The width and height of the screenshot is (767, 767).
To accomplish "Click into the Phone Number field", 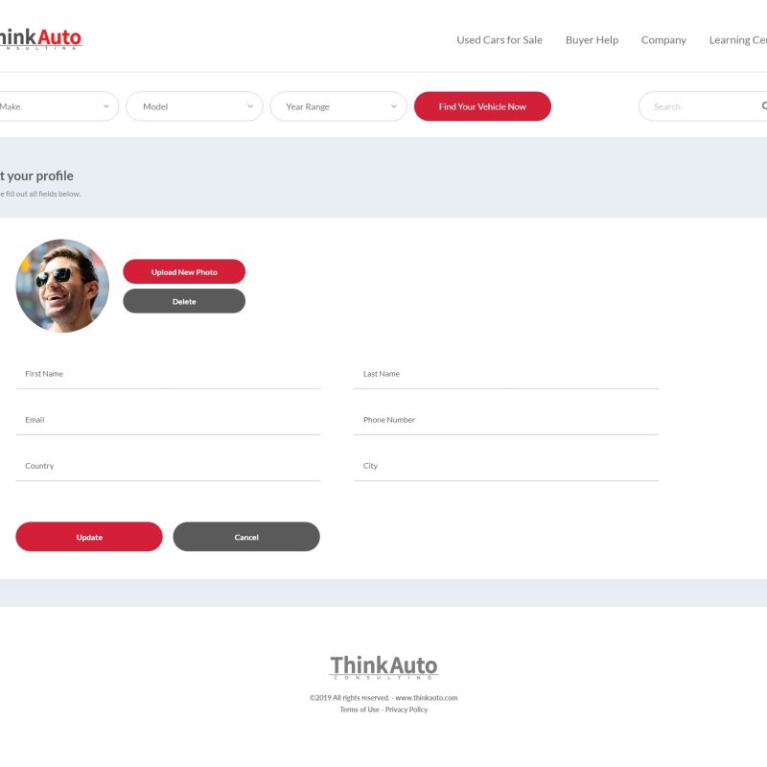I will (506, 420).
